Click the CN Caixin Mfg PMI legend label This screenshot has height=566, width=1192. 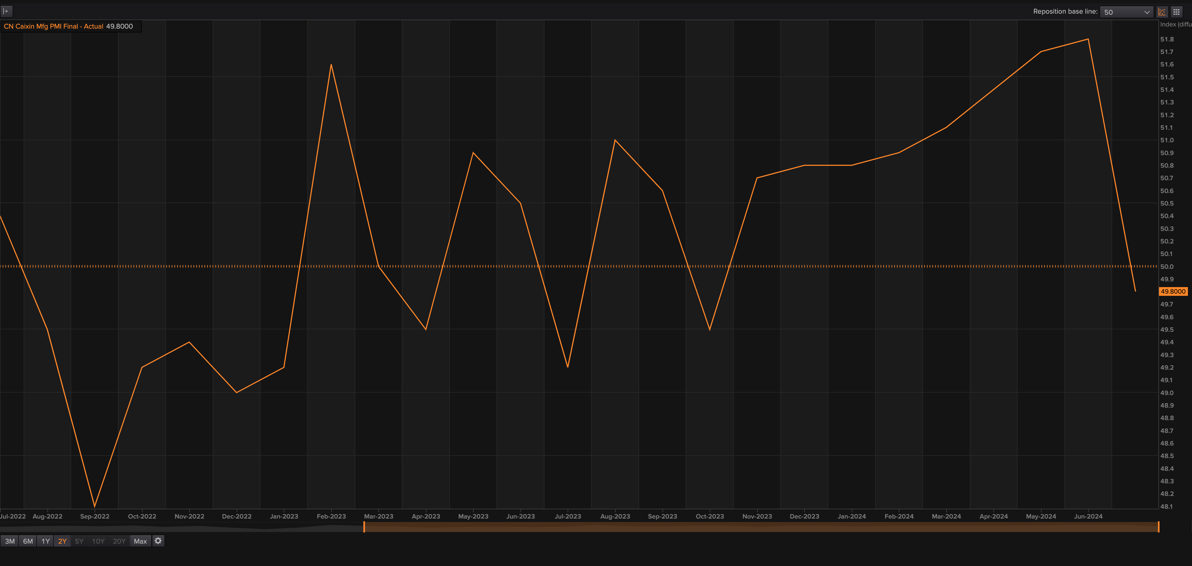53,26
